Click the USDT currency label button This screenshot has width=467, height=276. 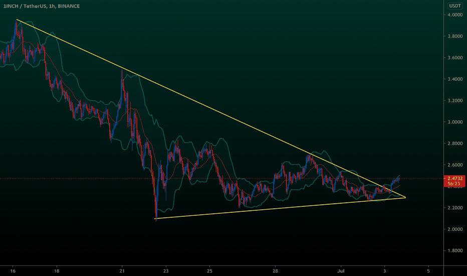455,6
